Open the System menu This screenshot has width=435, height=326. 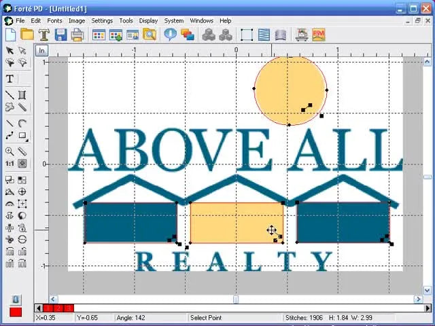[x=174, y=21]
